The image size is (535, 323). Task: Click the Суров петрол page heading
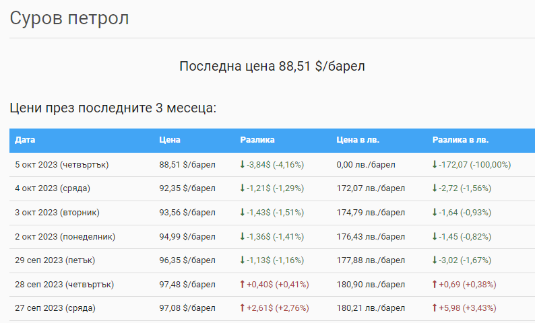(x=69, y=18)
